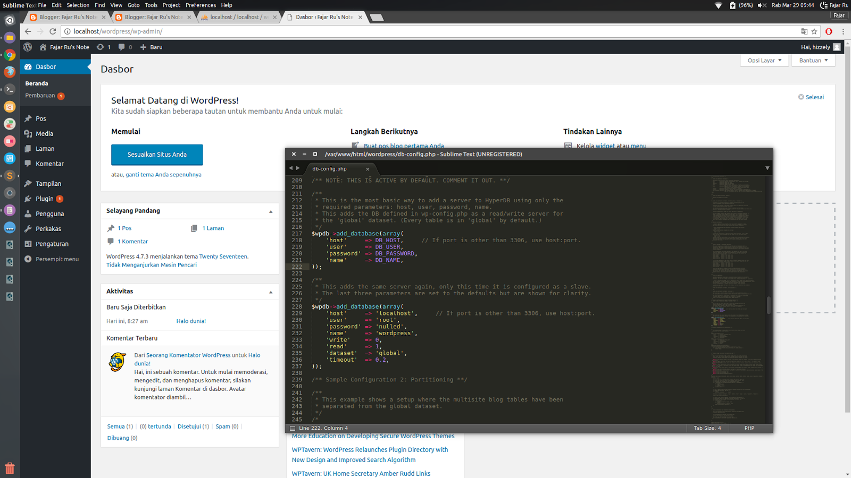Toggle the translate icon in the address bar
Screen dimensions: 851x478
point(804,31)
